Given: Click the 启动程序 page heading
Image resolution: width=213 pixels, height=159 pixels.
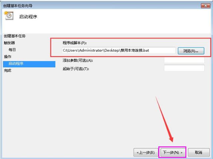Looking at the screenshot, I should [x=28, y=17].
